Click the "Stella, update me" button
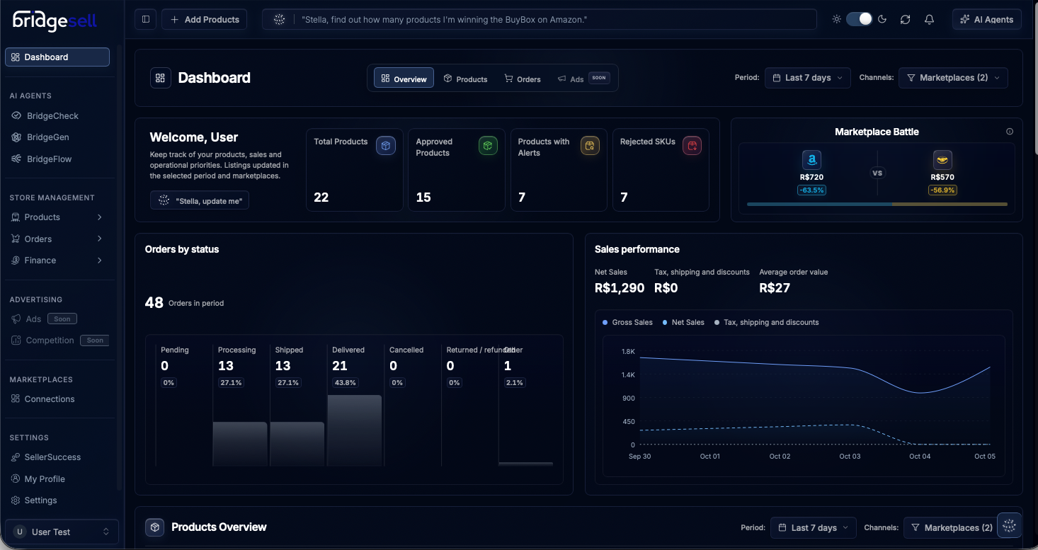The height and width of the screenshot is (550, 1038). click(x=200, y=200)
